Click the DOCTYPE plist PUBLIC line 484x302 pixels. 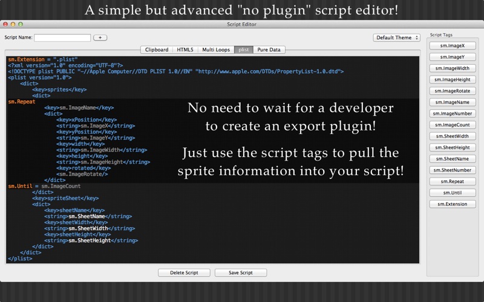point(175,71)
